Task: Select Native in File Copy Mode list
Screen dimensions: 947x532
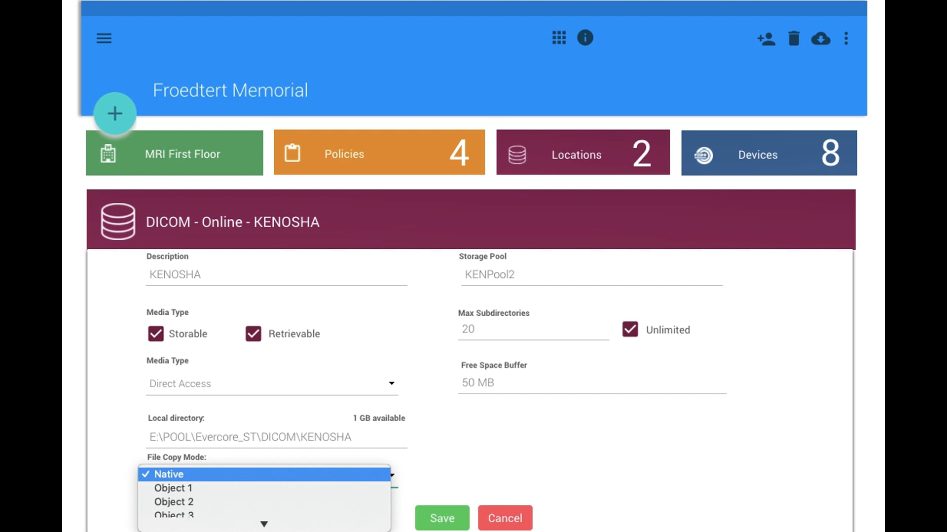Action: [x=264, y=474]
